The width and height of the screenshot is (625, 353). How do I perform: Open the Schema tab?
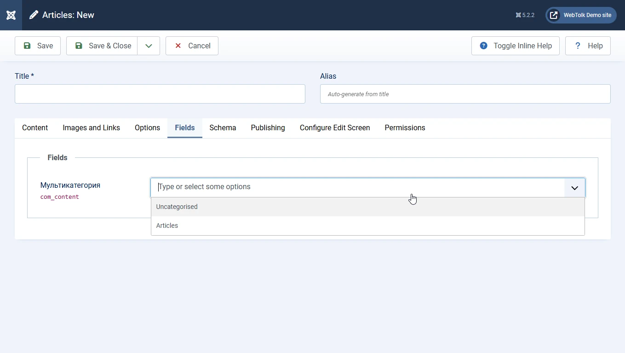point(223,128)
